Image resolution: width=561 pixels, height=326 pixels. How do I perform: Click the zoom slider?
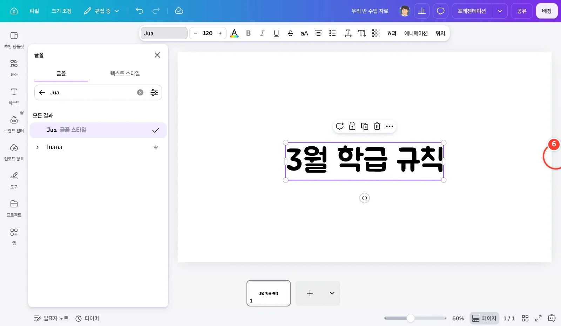[415, 318]
